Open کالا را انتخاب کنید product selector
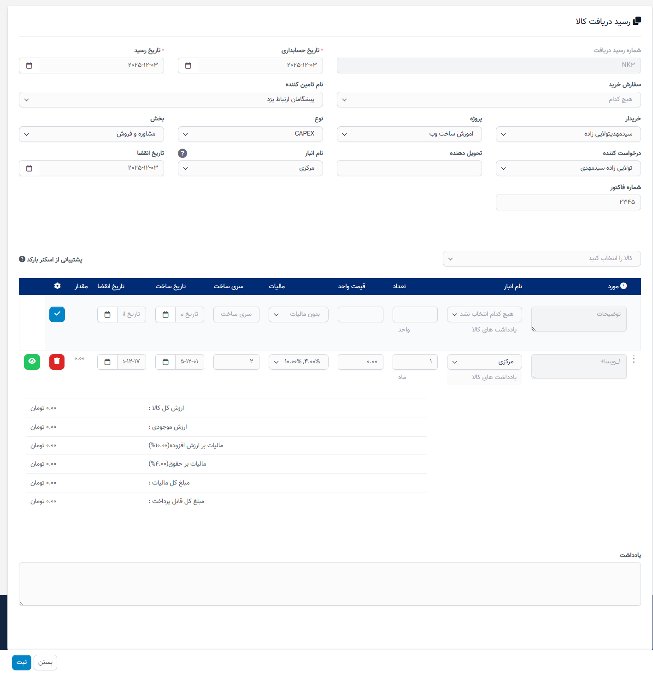 tap(542, 259)
